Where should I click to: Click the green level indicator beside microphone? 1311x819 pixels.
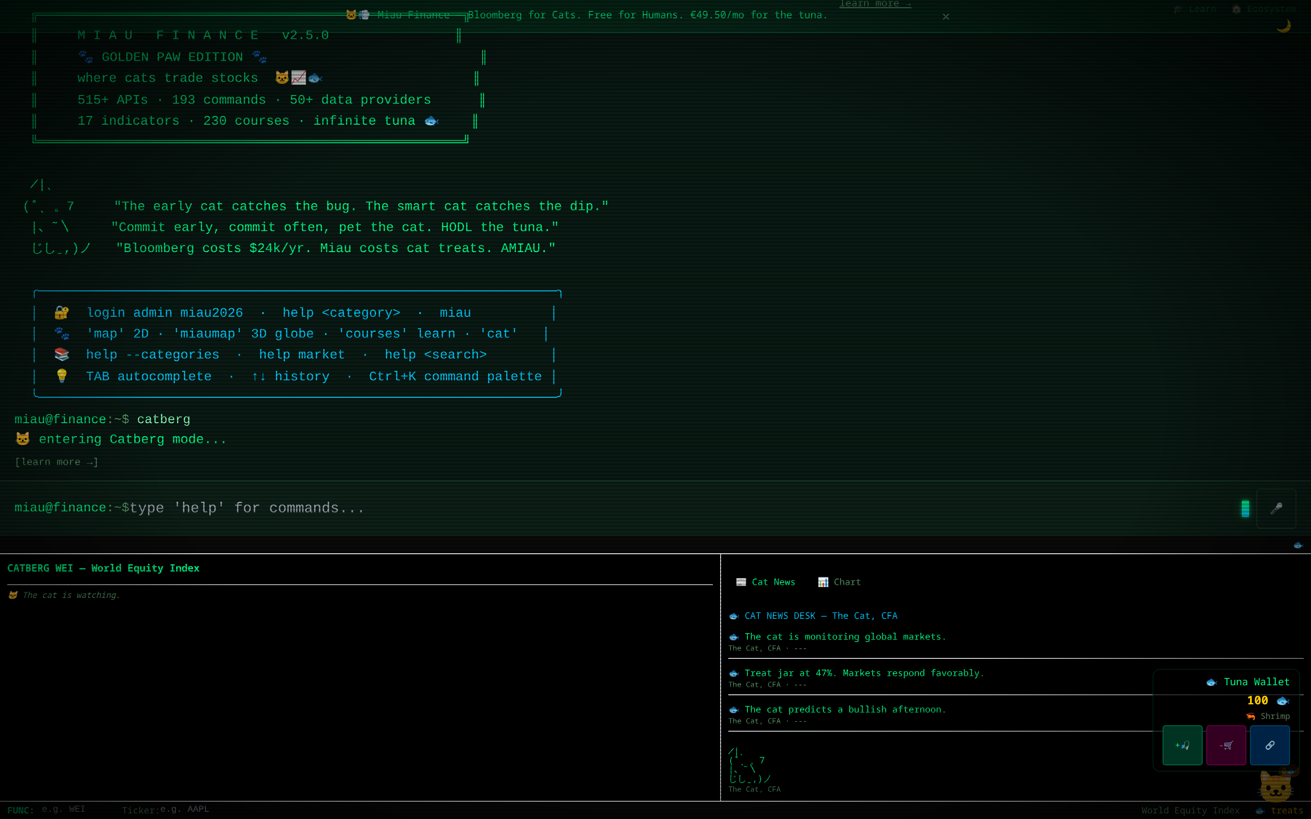[x=1245, y=508]
